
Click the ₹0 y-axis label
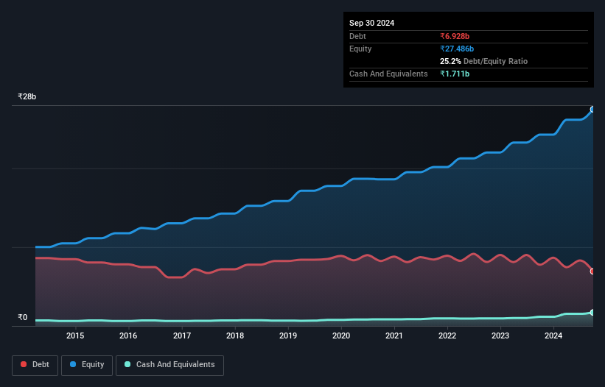(23, 317)
